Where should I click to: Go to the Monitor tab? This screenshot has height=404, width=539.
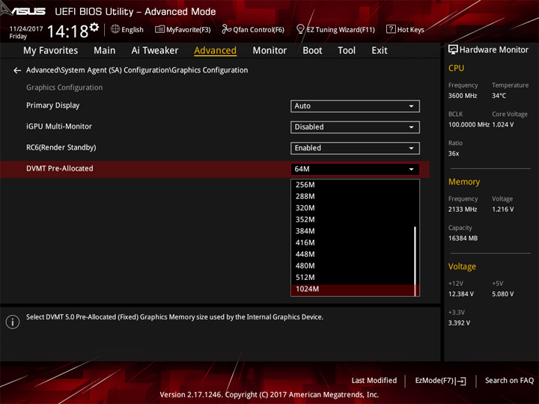[269, 51]
